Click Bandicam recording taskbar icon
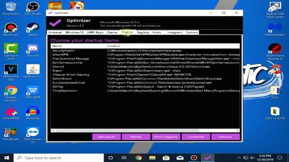 coord(194,158)
